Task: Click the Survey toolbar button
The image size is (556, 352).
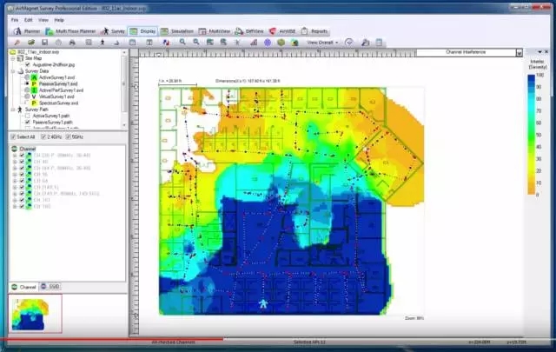Action: (x=114, y=30)
